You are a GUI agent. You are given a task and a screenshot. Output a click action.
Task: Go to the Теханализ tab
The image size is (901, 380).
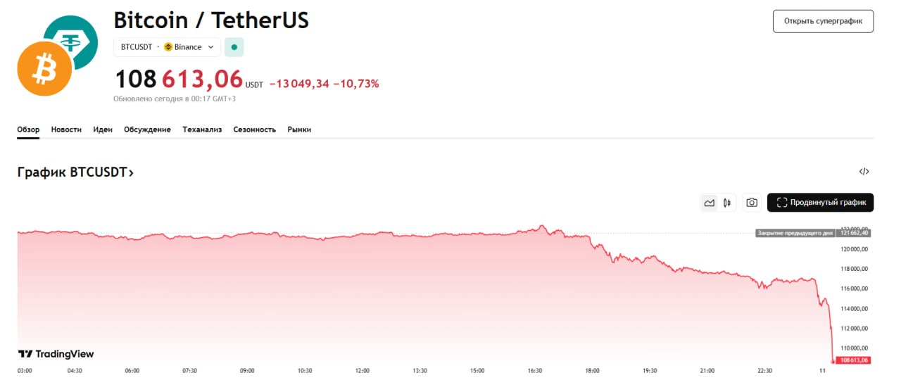click(x=202, y=129)
